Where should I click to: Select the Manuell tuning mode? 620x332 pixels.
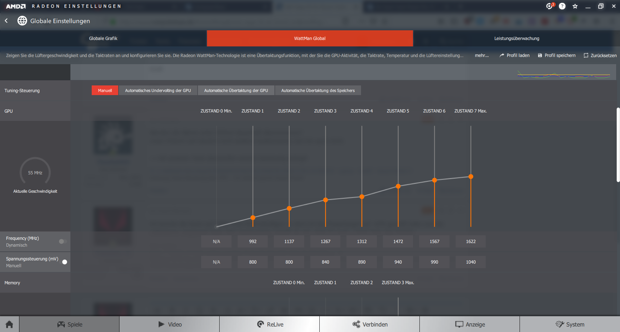[105, 91]
